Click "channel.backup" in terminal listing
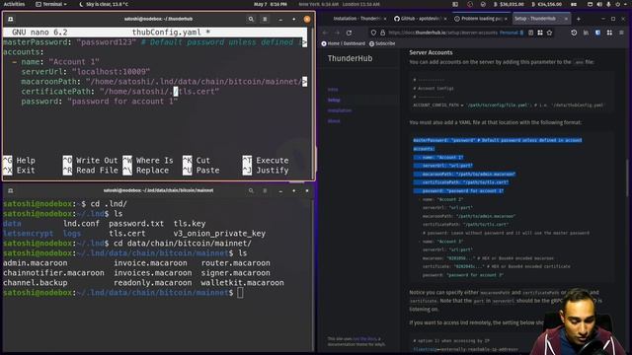 click(x=36, y=283)
